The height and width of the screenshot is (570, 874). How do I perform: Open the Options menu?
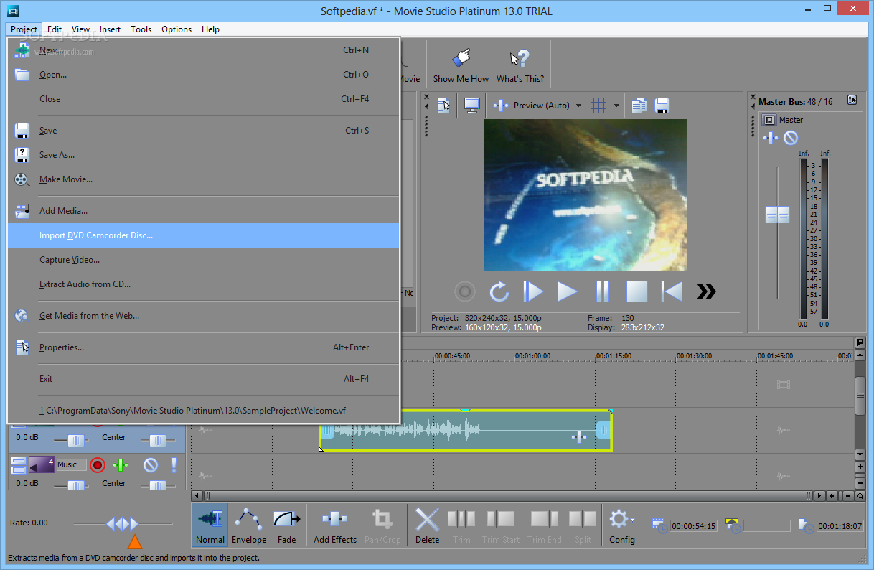click(177, 29)
